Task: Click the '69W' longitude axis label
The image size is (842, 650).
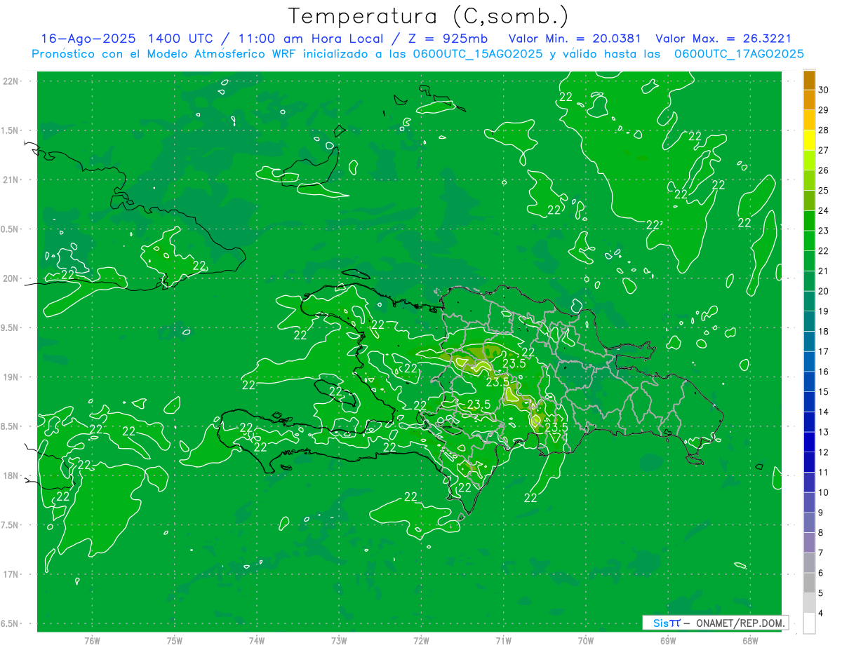Action: tap(668, 641)
